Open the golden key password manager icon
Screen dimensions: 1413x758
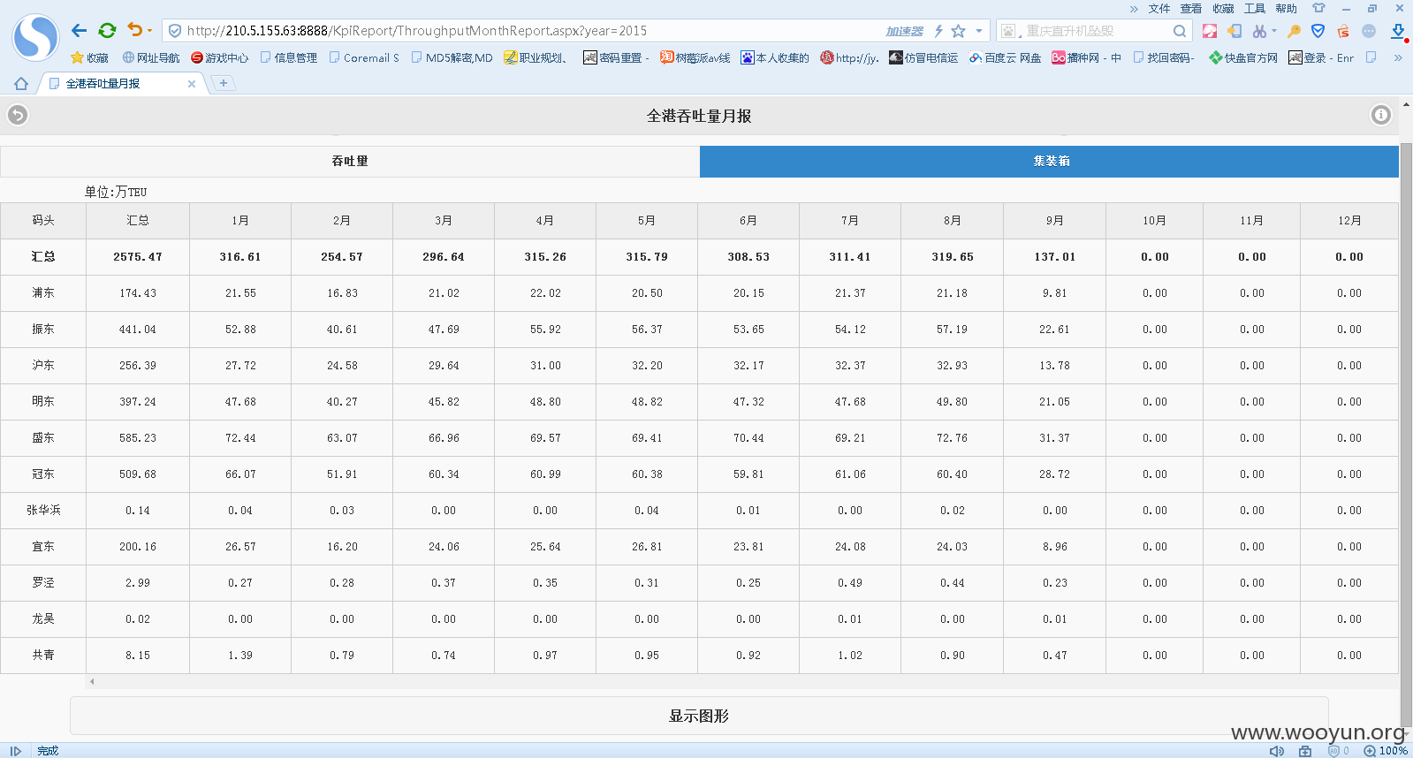(1294, 31)
